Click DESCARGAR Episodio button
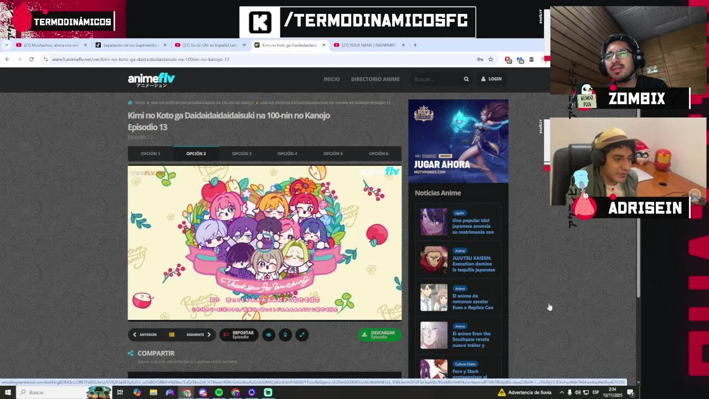709x399 pixels. click(x=379, y=335)
